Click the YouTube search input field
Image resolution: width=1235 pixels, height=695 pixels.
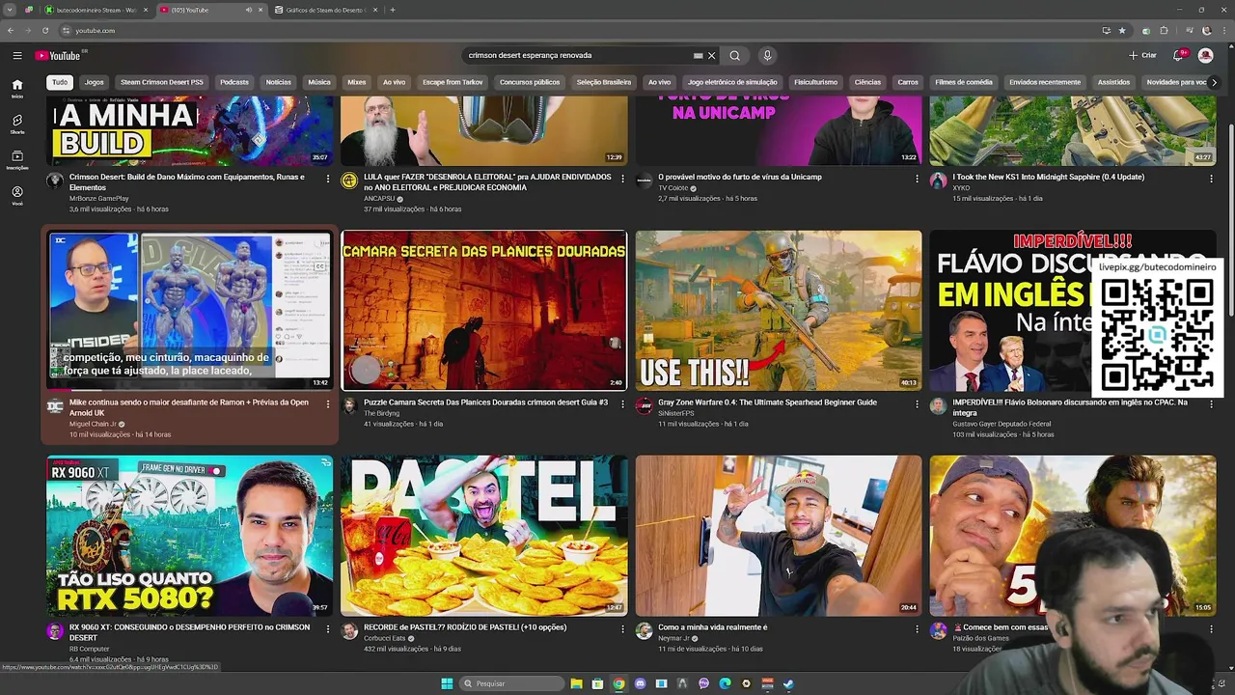pyautogui.click(x=579, y=56)
